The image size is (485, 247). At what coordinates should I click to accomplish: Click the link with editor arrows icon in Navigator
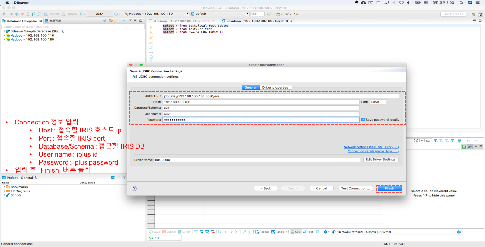123,21
